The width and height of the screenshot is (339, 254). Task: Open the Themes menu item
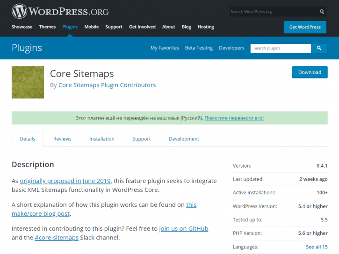(x=47, y=27)
